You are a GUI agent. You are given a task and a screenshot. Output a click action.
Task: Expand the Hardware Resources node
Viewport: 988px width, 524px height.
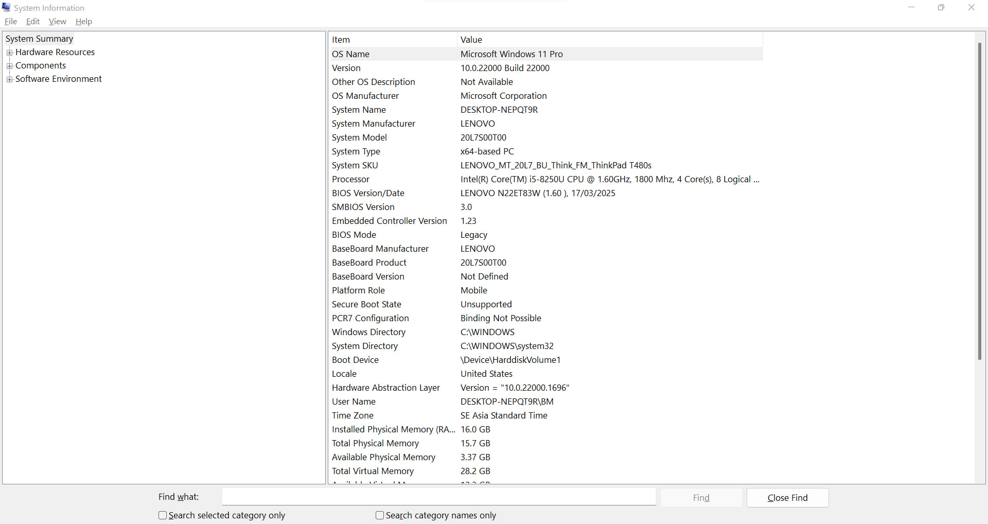(x=9, y=53)
